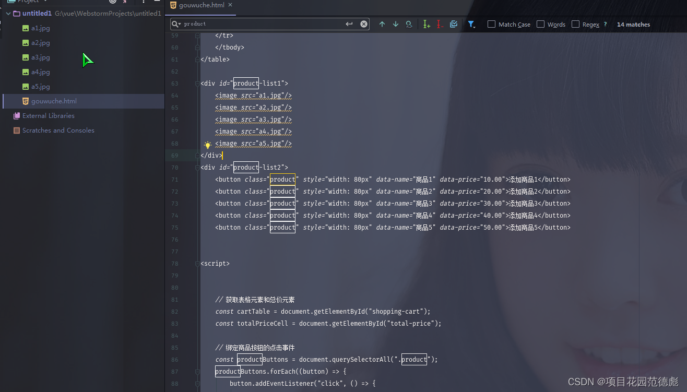This screenshot has height=392, width=687.
Task: Click a4.jpg image file icon
Action: (26, 72)
